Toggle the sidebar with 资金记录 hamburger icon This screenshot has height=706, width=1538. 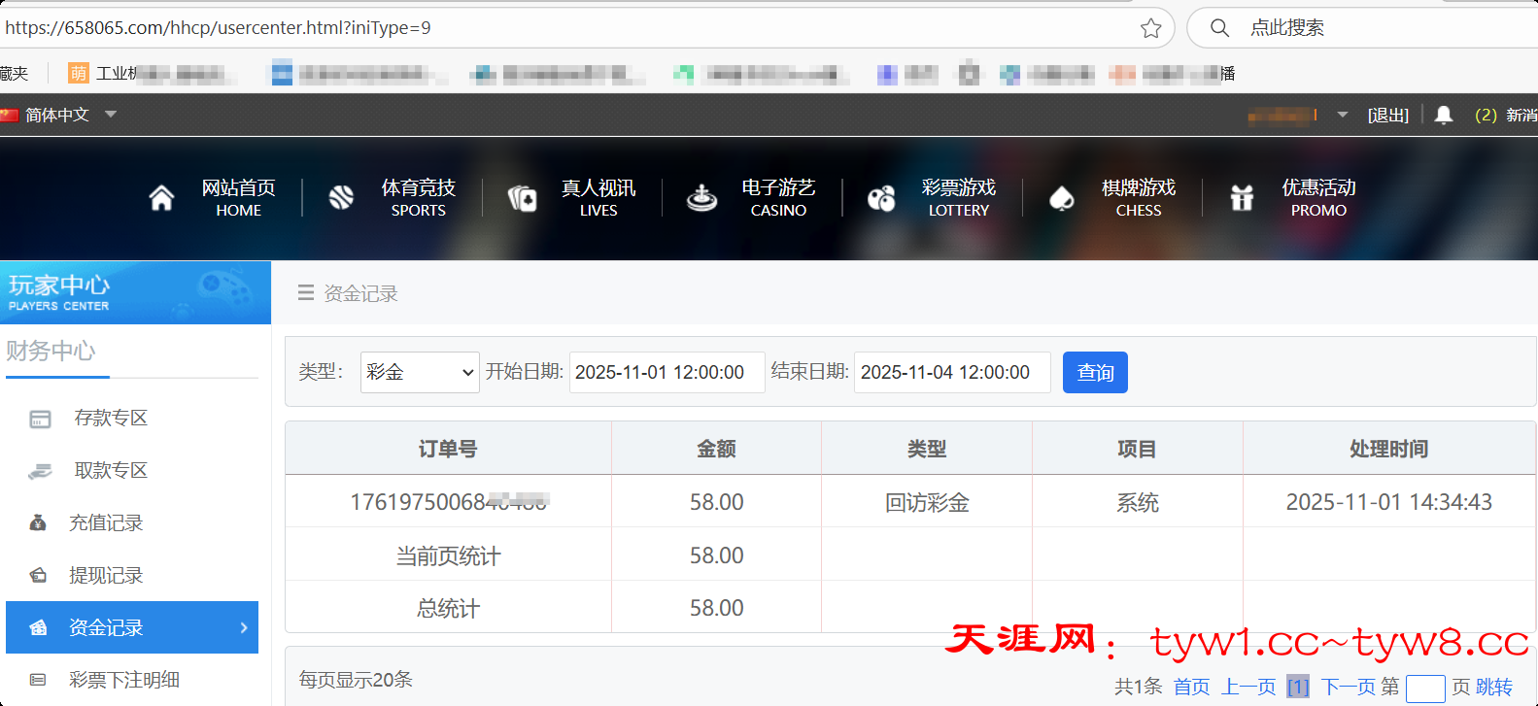[x=306, y=293]
